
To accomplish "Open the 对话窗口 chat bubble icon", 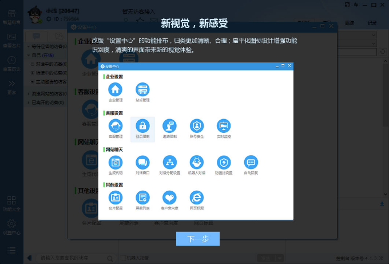I will [x=142, y=161].
